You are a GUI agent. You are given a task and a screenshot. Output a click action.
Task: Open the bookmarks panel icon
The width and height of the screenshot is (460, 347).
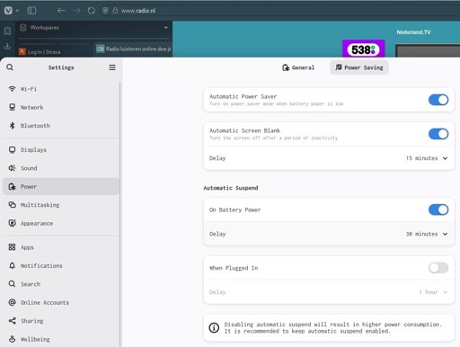click(x=7, y=31)
